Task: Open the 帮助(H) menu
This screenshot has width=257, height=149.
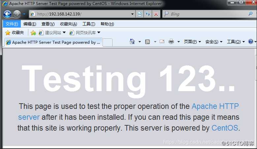Action: click(x=107, y=24)
